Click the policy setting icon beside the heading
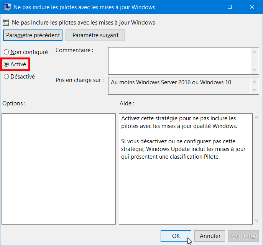The width and height of the screenshot is (263, 246). pos(6,23)
